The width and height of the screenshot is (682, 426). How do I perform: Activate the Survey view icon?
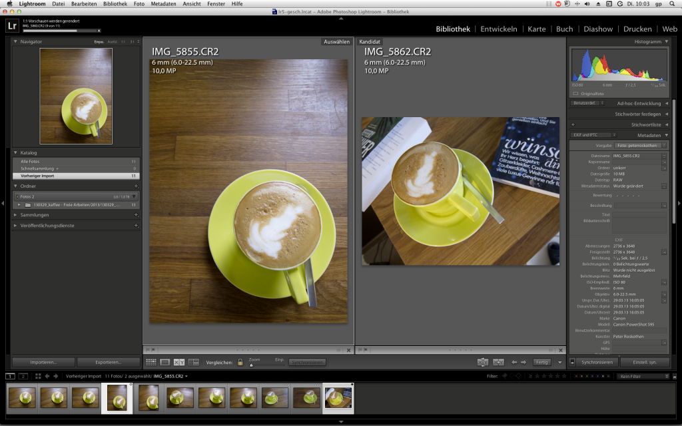coord(193,362)
